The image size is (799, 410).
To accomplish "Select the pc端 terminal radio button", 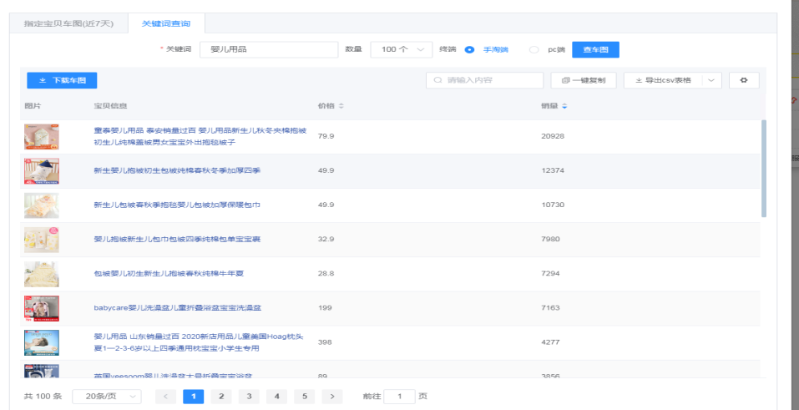I will [534, 49].
